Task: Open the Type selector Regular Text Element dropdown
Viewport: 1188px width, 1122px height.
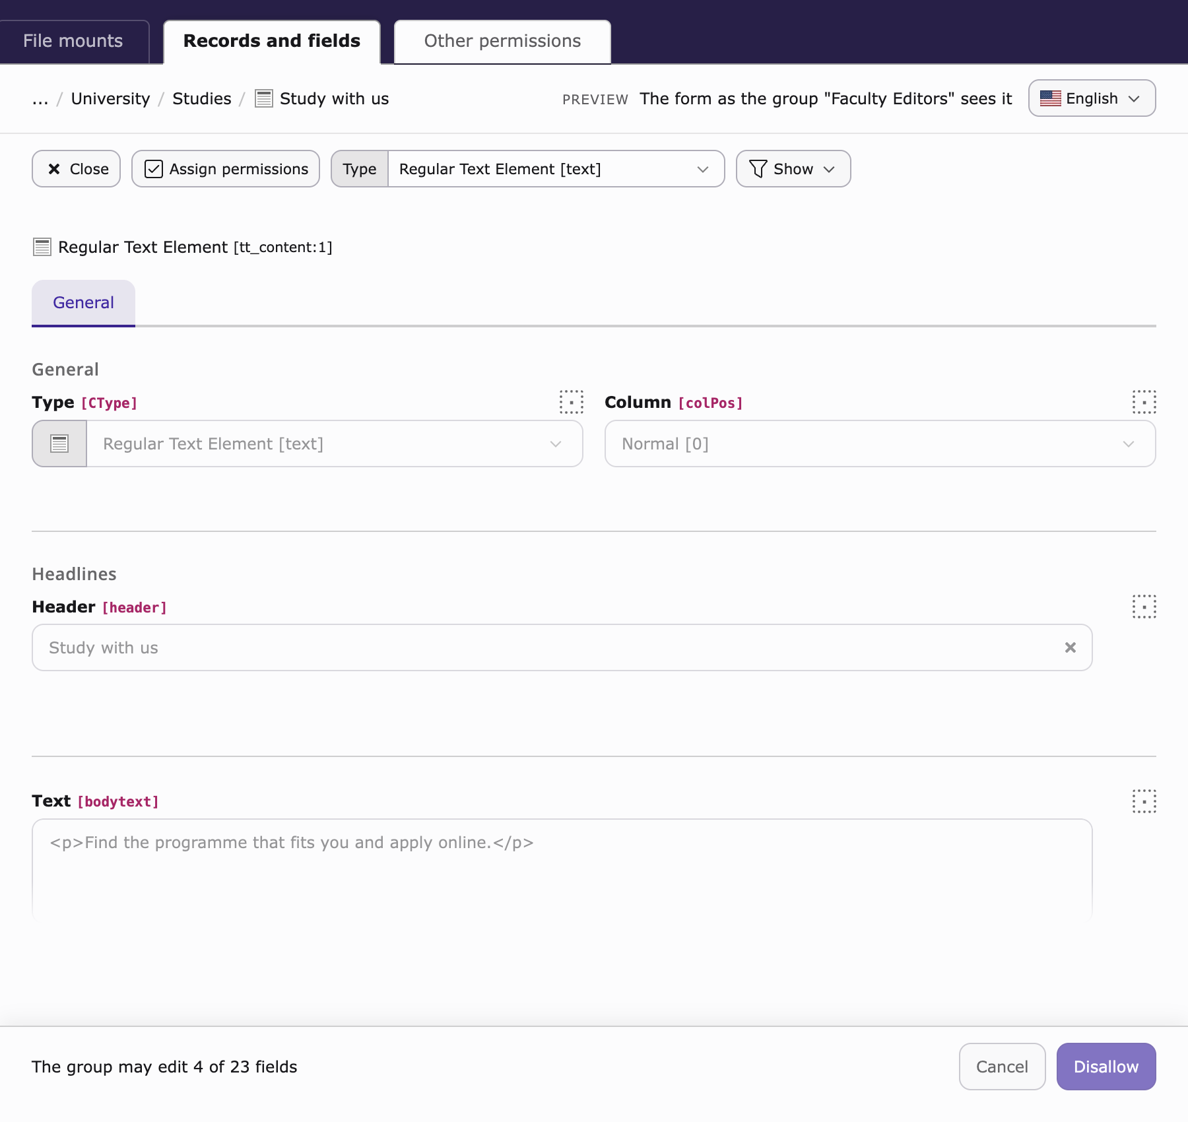Action: coord(556,169)
